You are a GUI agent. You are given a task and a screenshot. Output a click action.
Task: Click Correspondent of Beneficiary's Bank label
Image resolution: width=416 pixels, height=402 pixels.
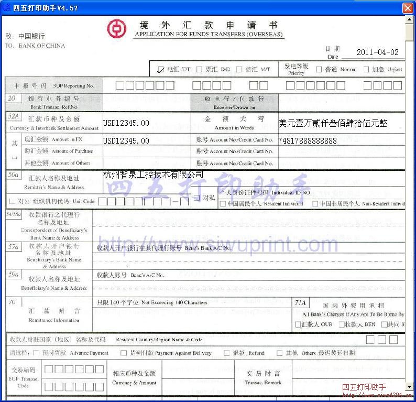point(54,226)
